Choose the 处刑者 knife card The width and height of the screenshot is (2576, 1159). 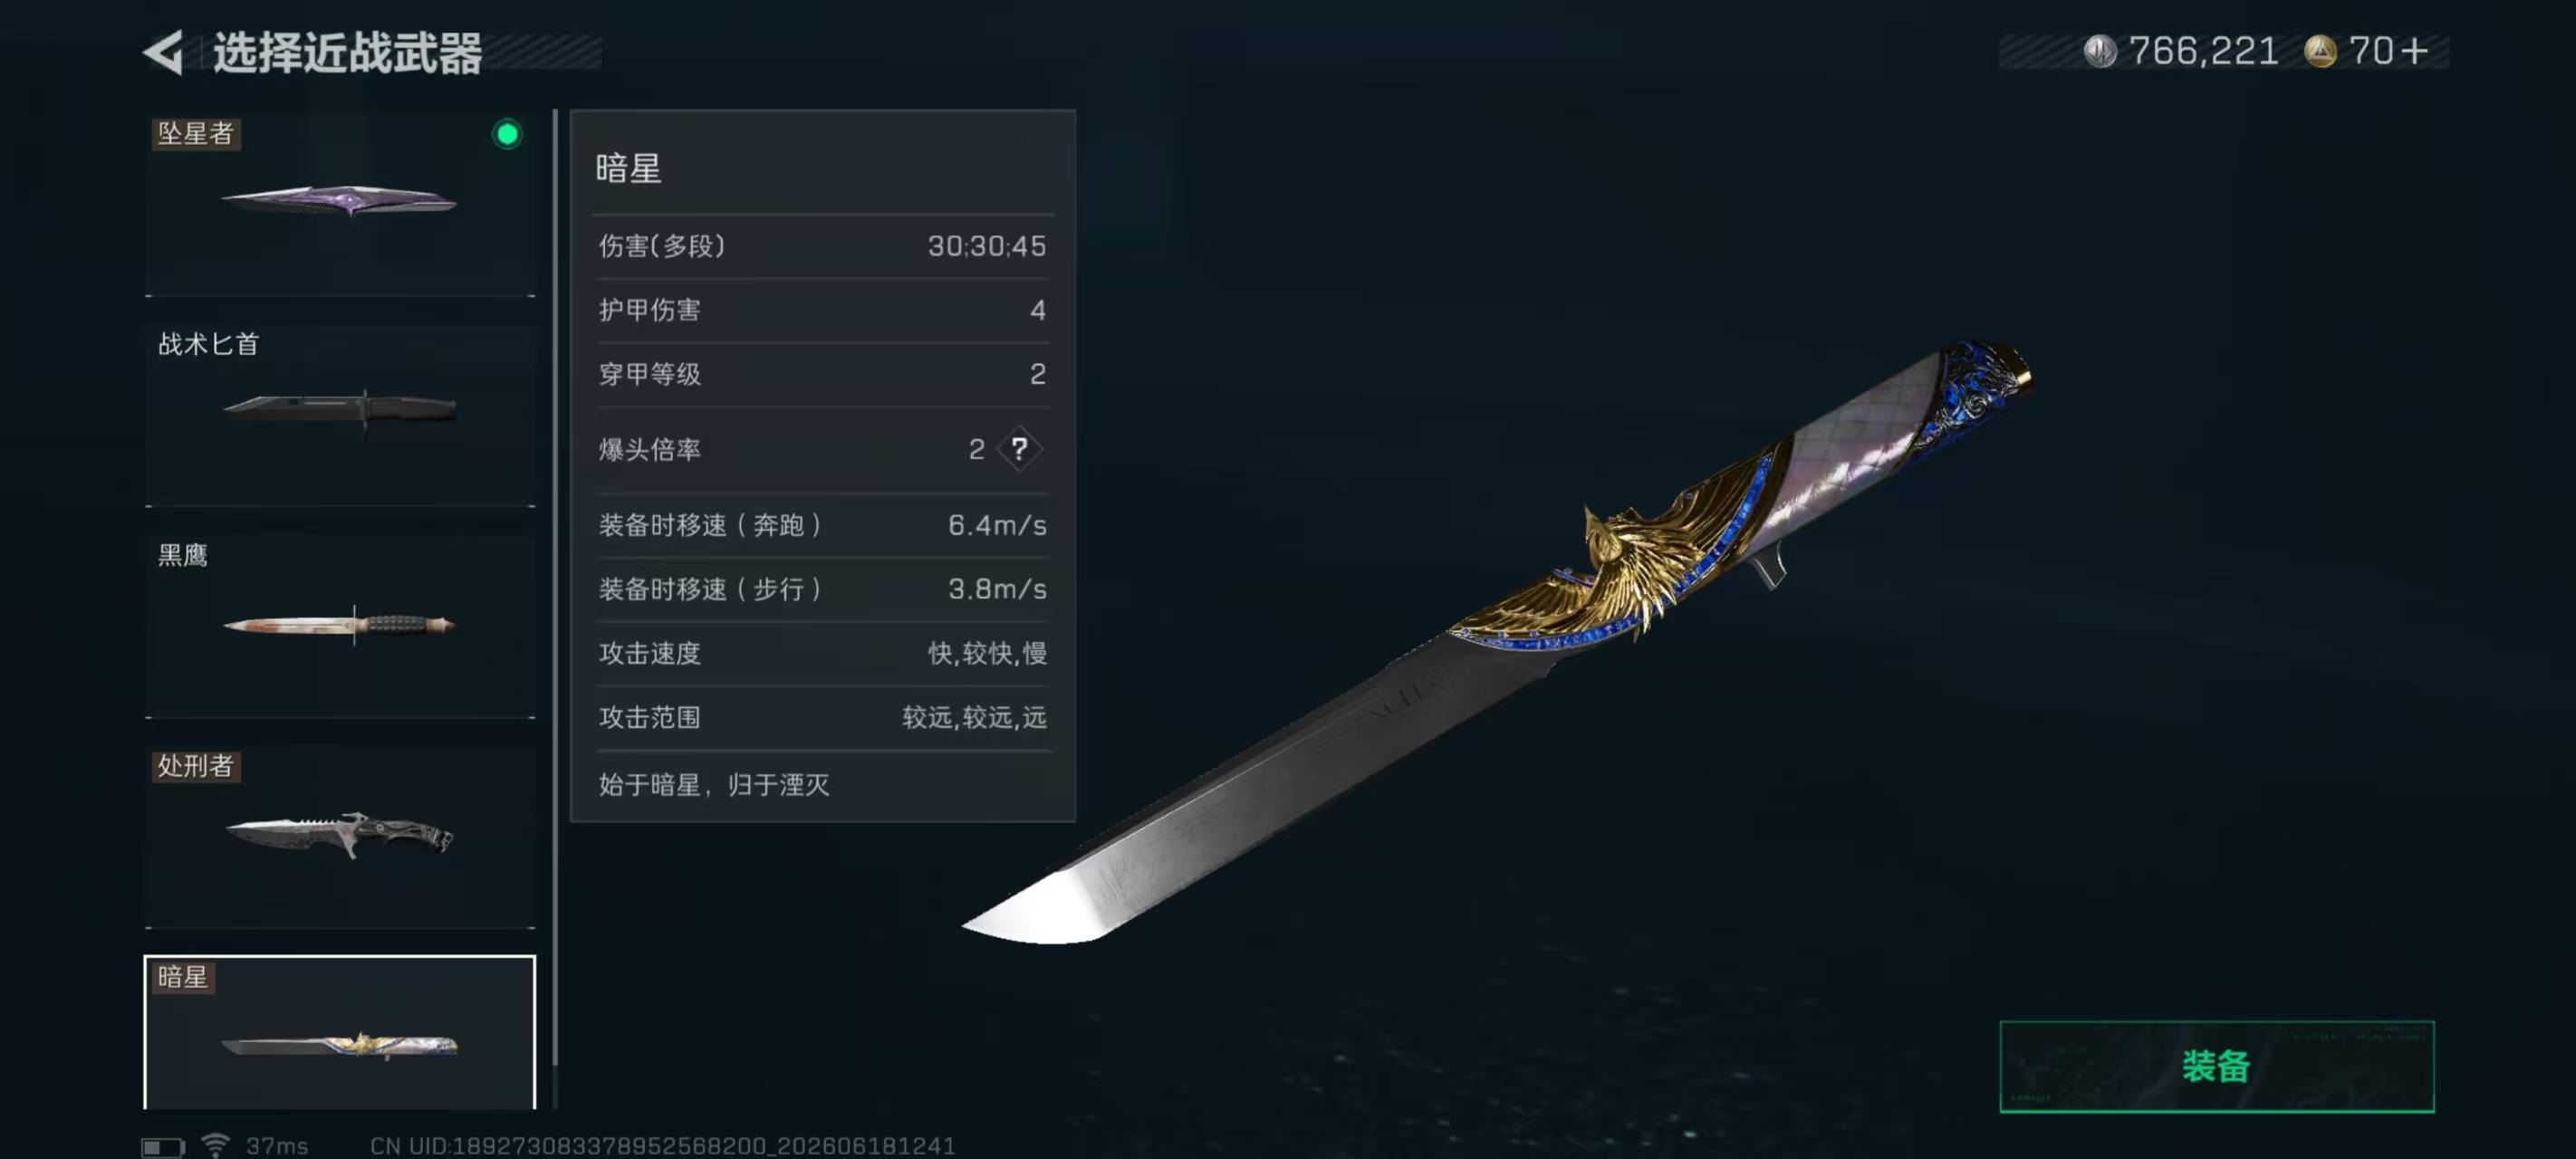[x=340, y=837]
